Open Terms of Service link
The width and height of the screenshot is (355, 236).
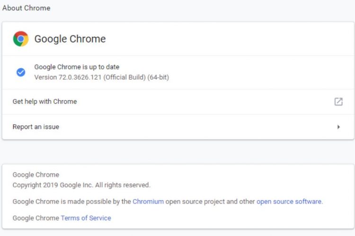tap(86, 218)
